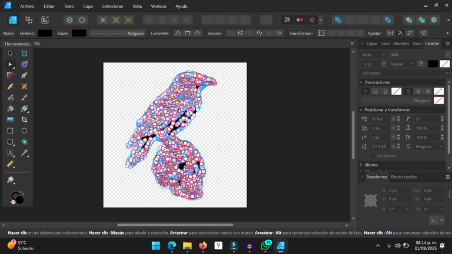The height and width of the screenshot is (254, 452).
Task: Toggle force pixel alignment button
Action: point(287,20)
